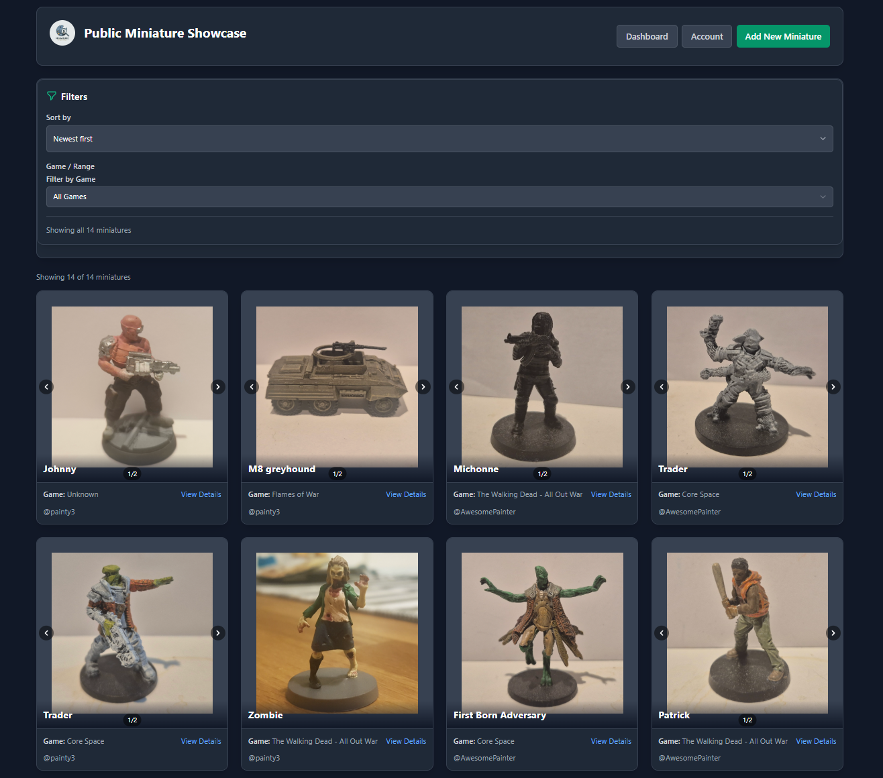883x778 pixels.
Task: Show next photo on the Johnny card
Action: 218,387
